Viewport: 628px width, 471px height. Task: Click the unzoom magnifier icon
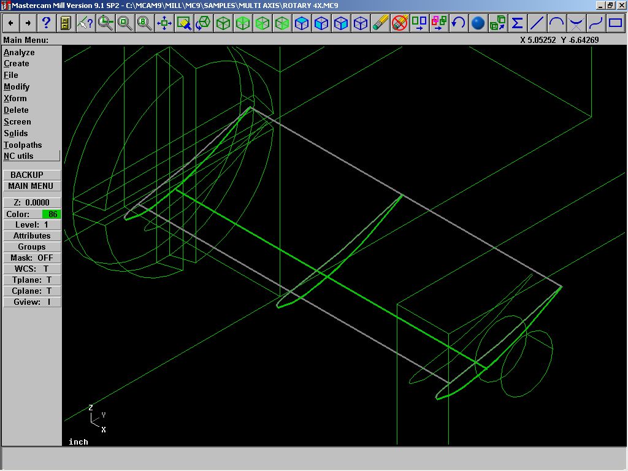(125, 23)
